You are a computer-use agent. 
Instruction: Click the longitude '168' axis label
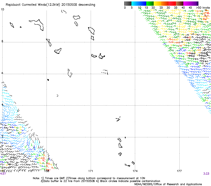click(x=46, y=171)
